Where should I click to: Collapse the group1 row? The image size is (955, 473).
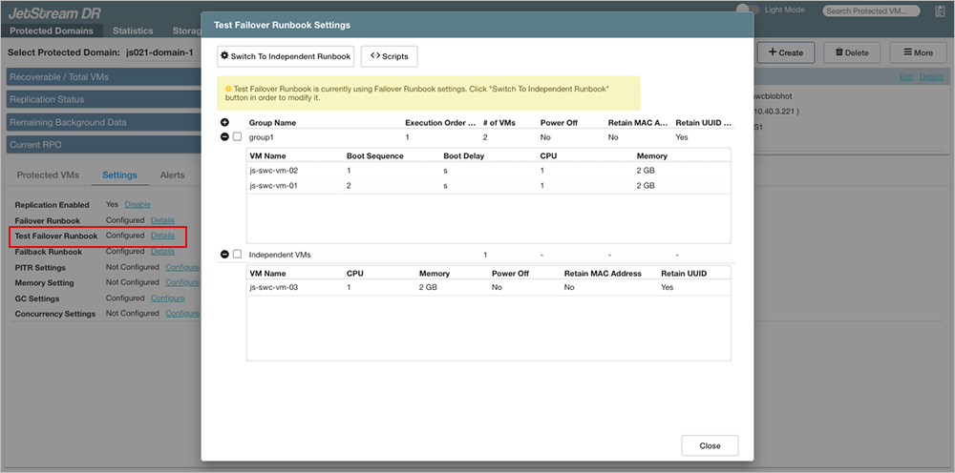(224, 137)
